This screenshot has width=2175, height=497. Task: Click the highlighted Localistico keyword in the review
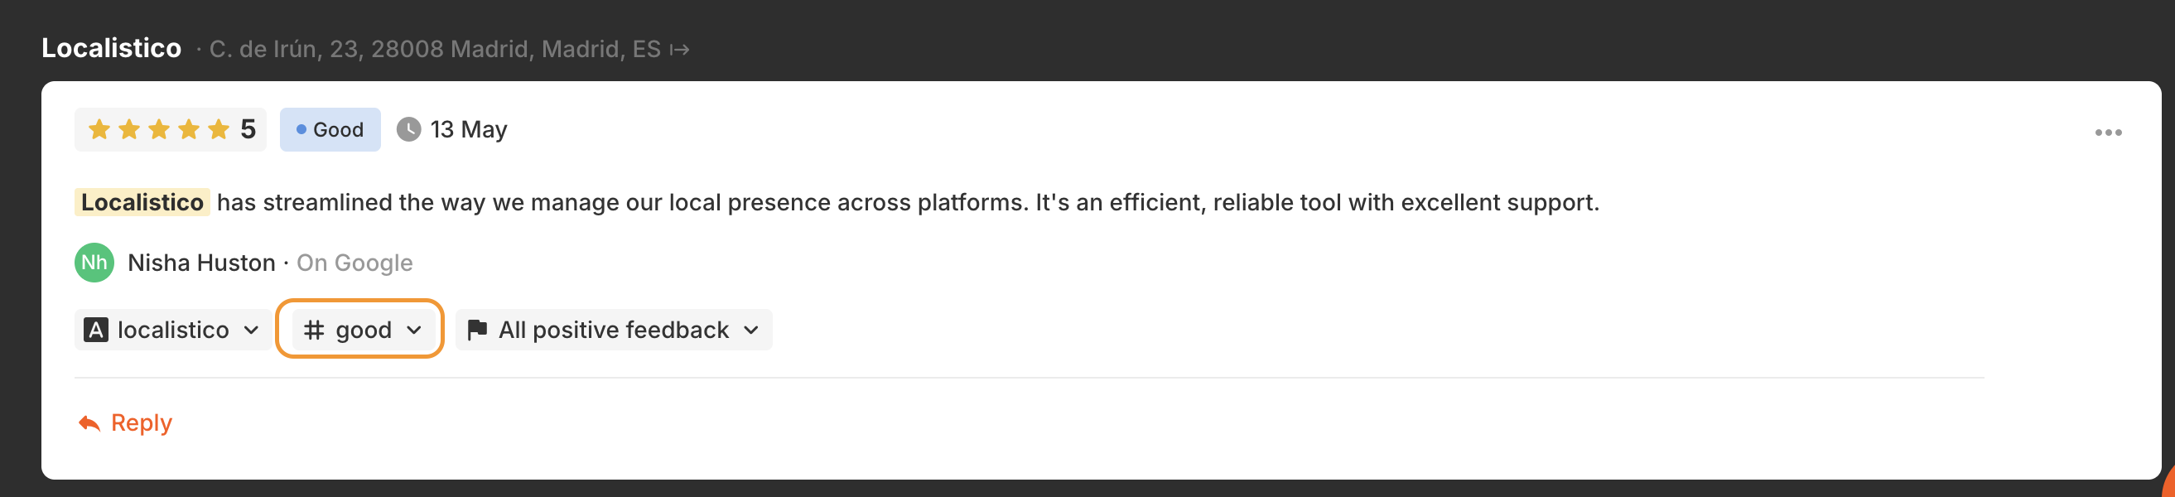142,202
